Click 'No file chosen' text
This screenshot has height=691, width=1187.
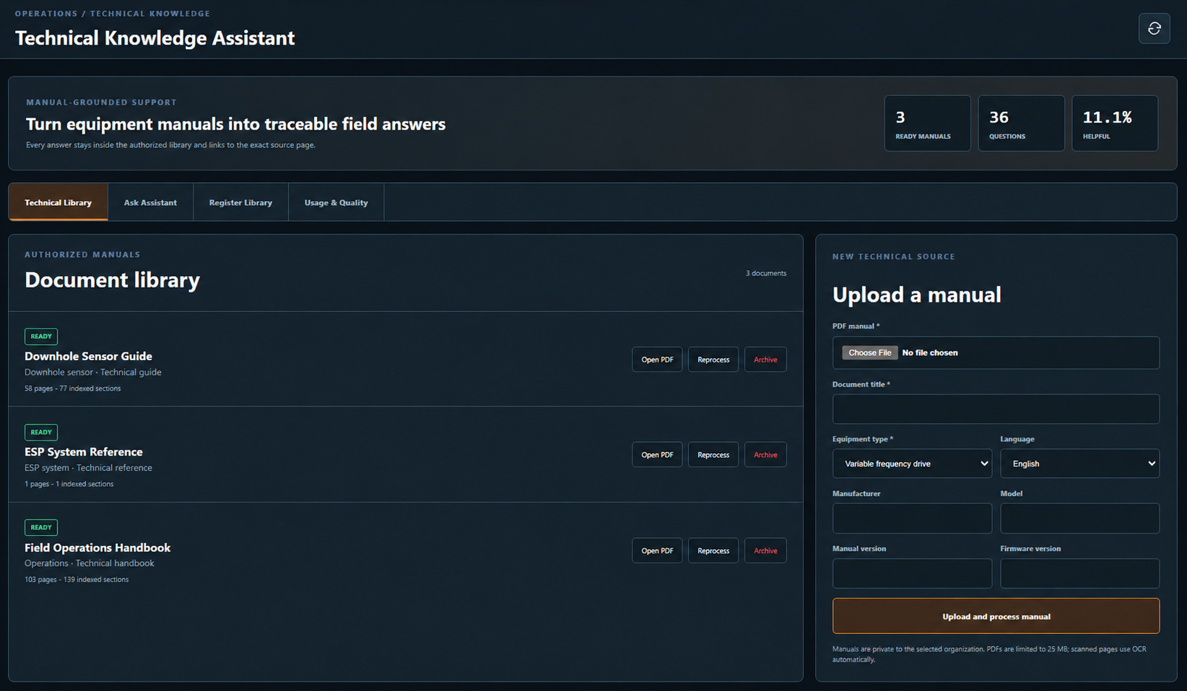click(930, 352)
